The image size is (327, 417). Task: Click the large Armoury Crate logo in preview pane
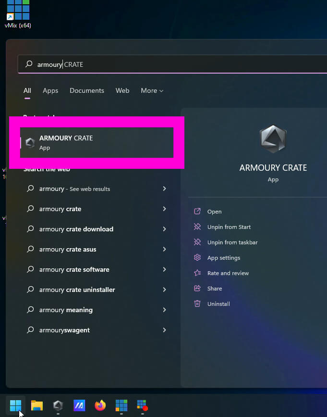click(273, 139)
